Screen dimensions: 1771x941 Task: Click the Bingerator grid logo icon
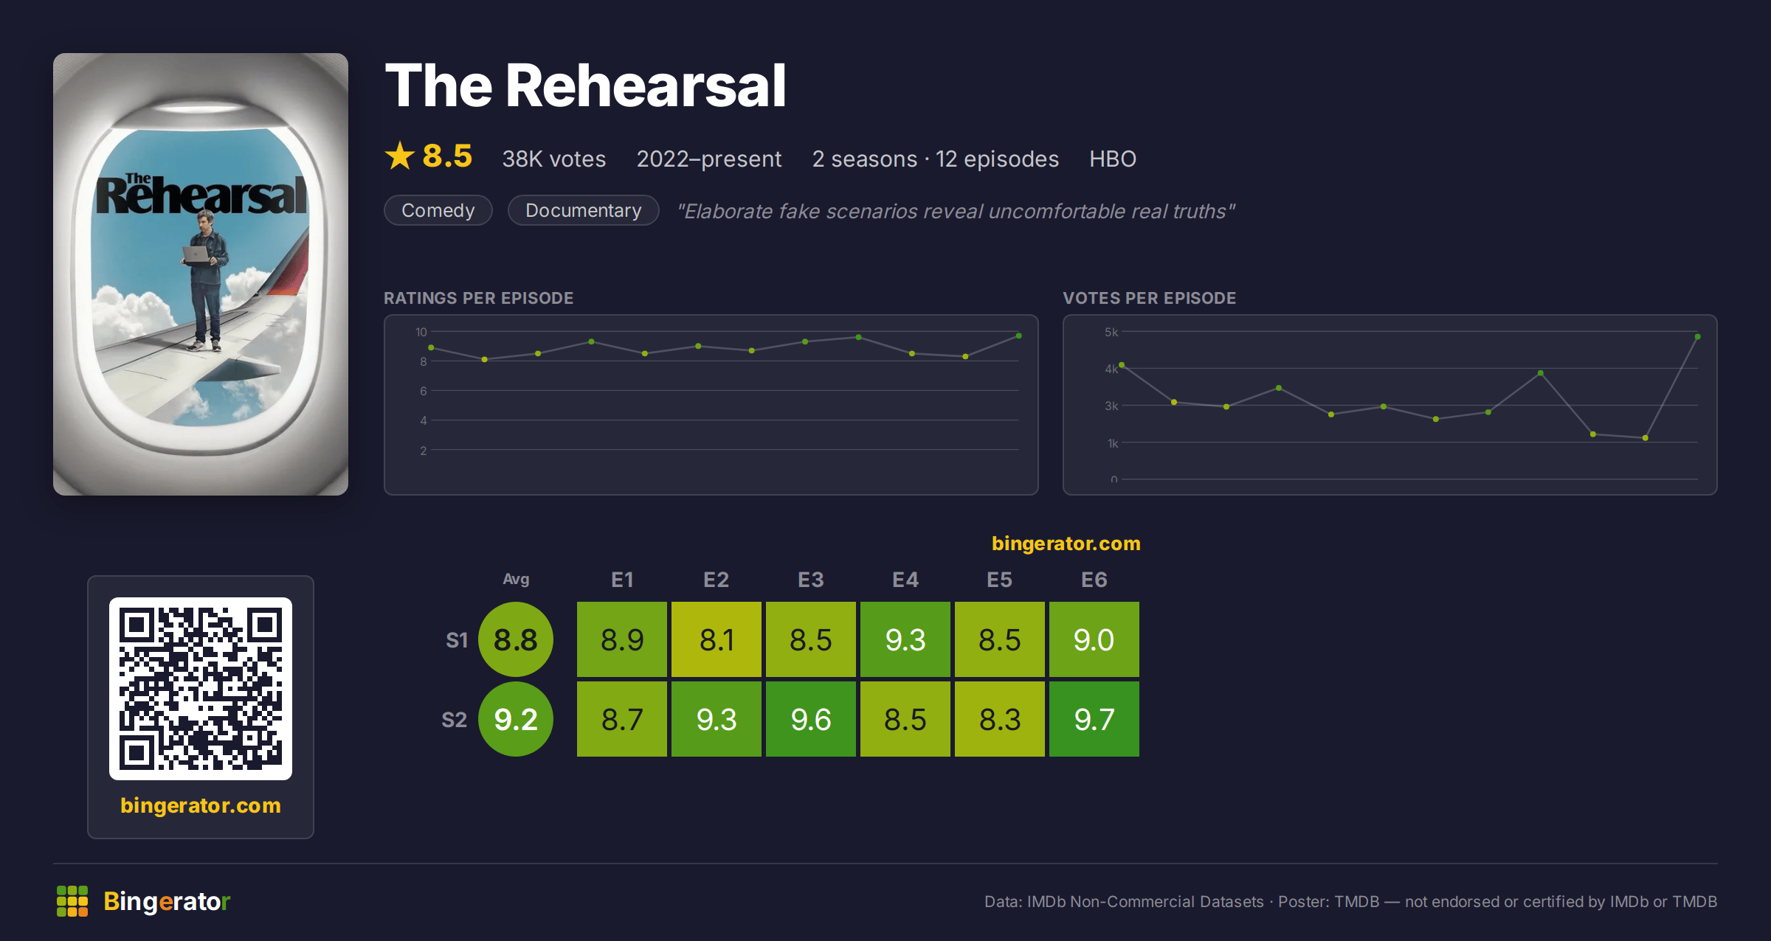[x=72, y=901]
